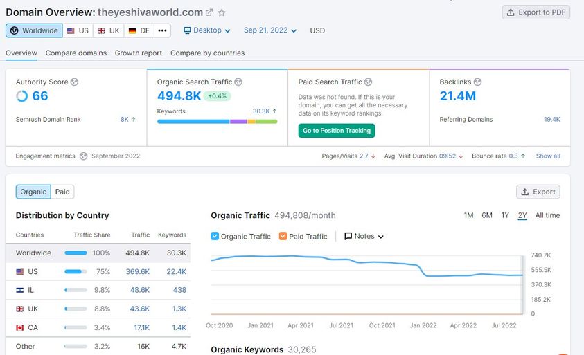Click Go to Position Tracking button
Image resolution: width=584 pixels, height=355 pixels.
pyautogui.click(x=337, y=131)
